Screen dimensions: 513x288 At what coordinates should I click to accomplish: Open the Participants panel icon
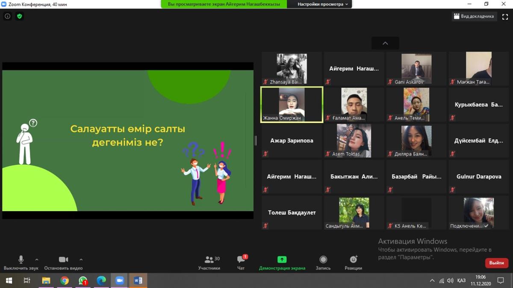click(x=209, y=260)
